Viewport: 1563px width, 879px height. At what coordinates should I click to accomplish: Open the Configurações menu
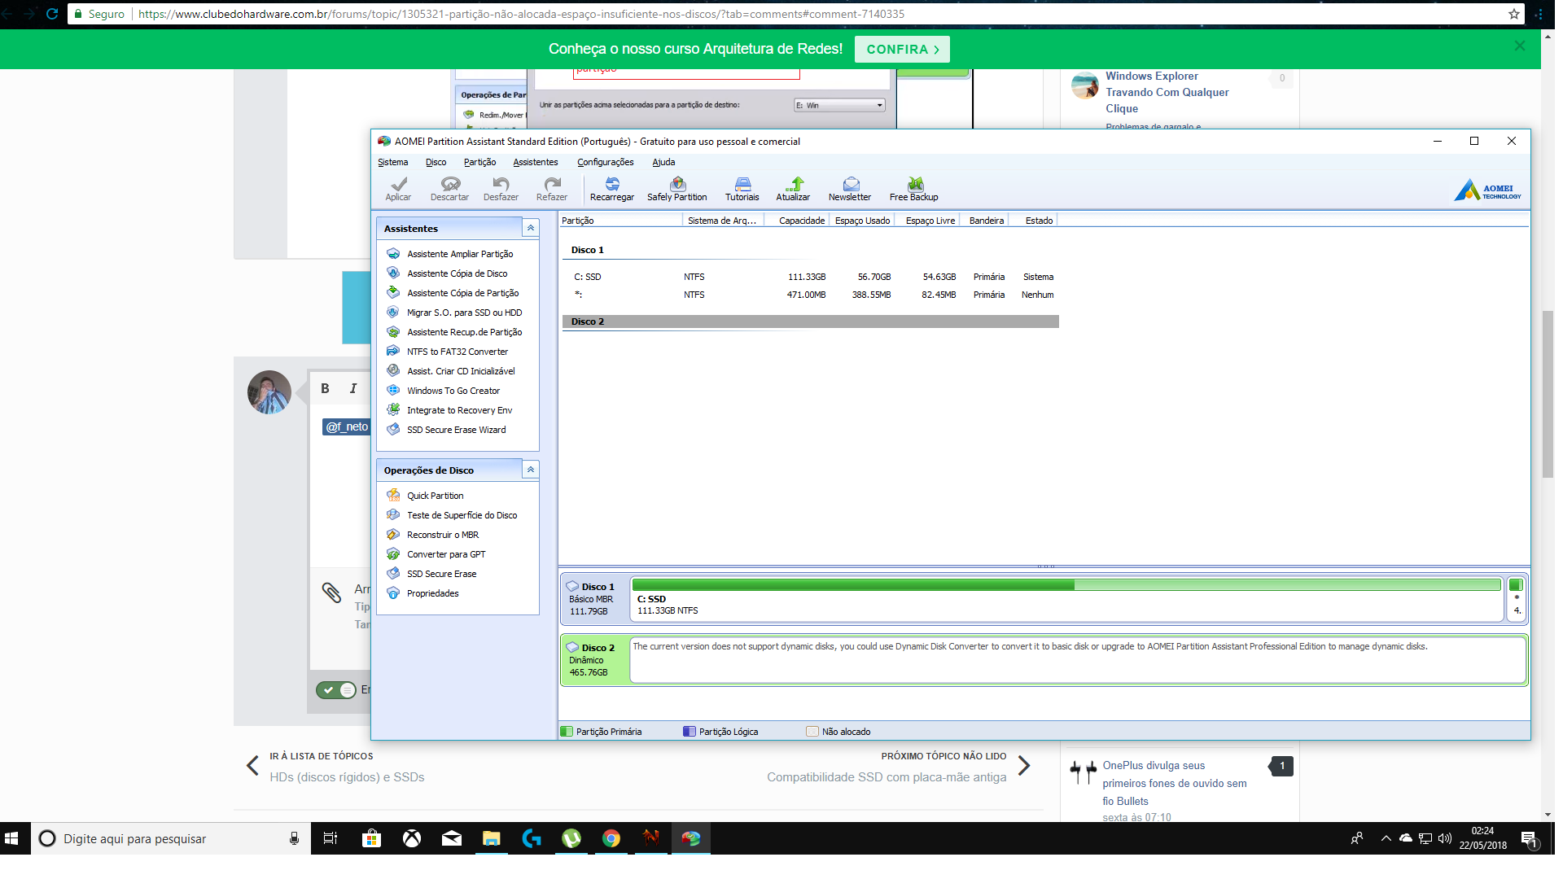(x=606, y=162)
